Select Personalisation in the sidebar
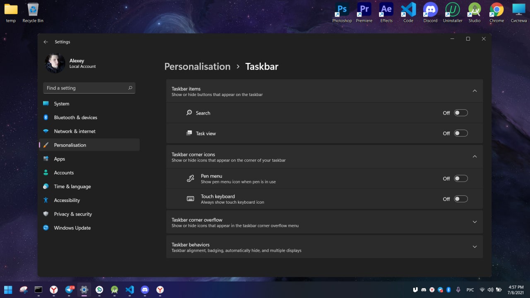The image size is (530, 298). coord(89,145)
